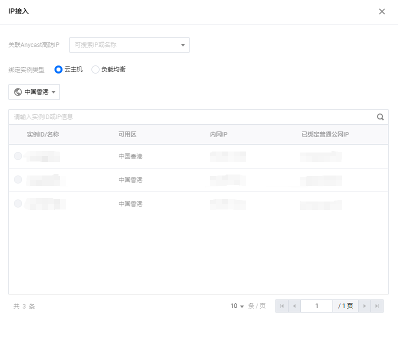Click 中国香港 in the second table row
Screen dimensions: 398x349
(x=130, y=180)
